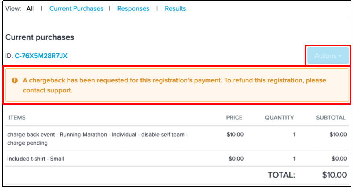Select the Running-Marathon charge back event item

tap(97, 139)
